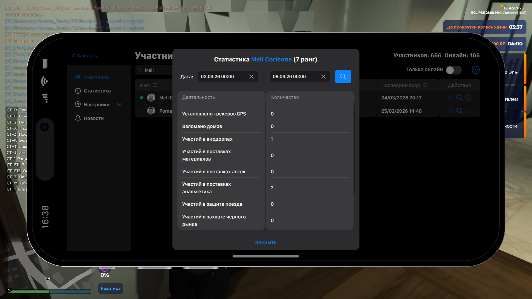Open the Участники sidebar section
Image resolution: width=532 pixels, height=299 pixels.
pyautogui.click(x=96, y=77)
